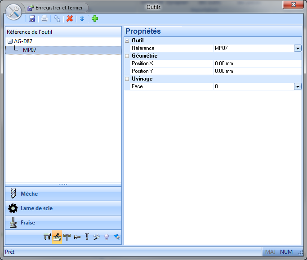This screenshot has width=307, height=260.
Task: Select the highlighted machining tool icon
Action: click(x=57, y=237)
